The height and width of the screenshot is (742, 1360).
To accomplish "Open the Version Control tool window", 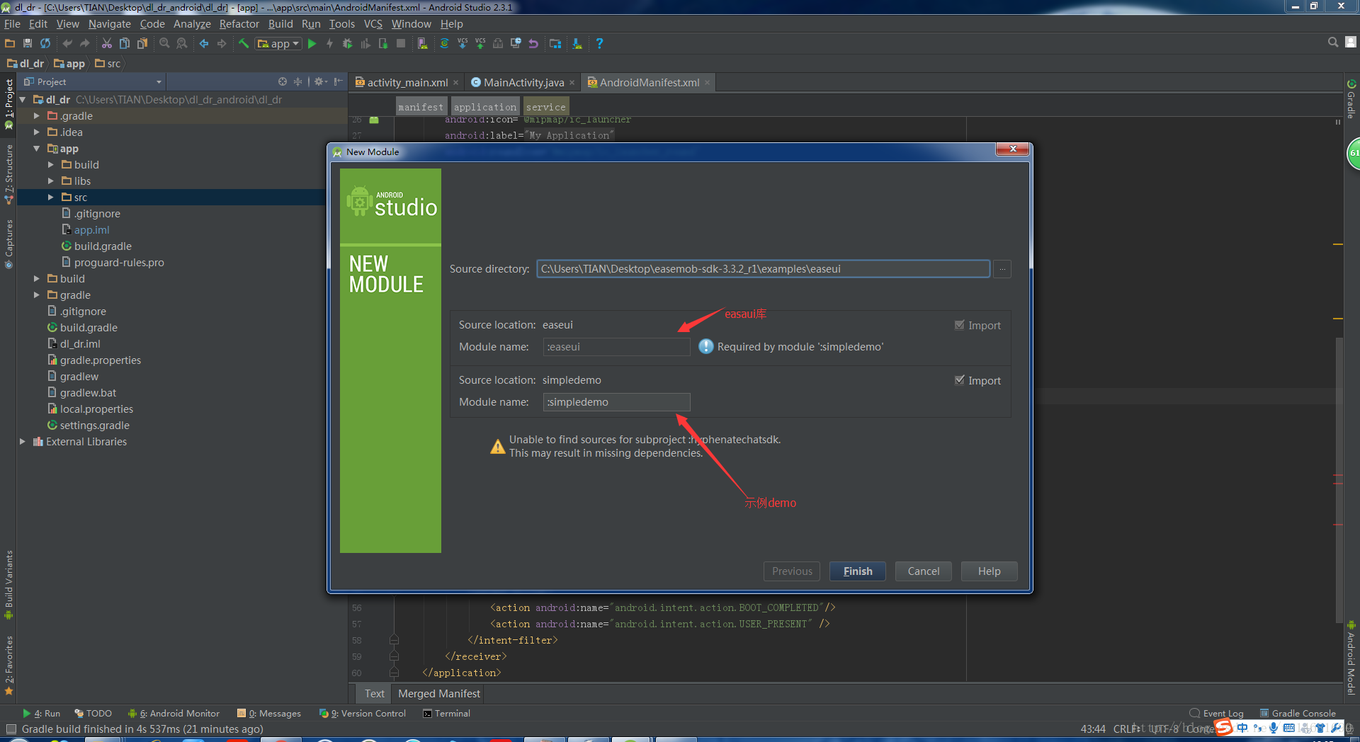I will (363, 713).
